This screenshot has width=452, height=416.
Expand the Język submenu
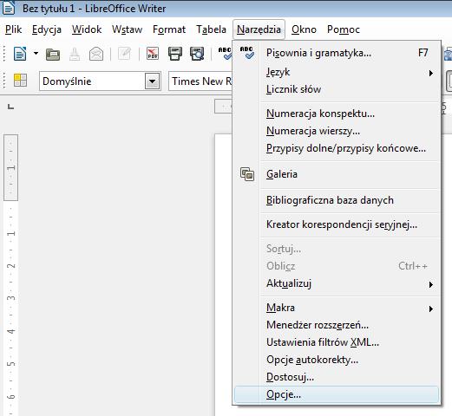tap(337, 72)
